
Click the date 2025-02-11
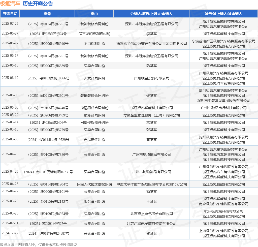10,223
